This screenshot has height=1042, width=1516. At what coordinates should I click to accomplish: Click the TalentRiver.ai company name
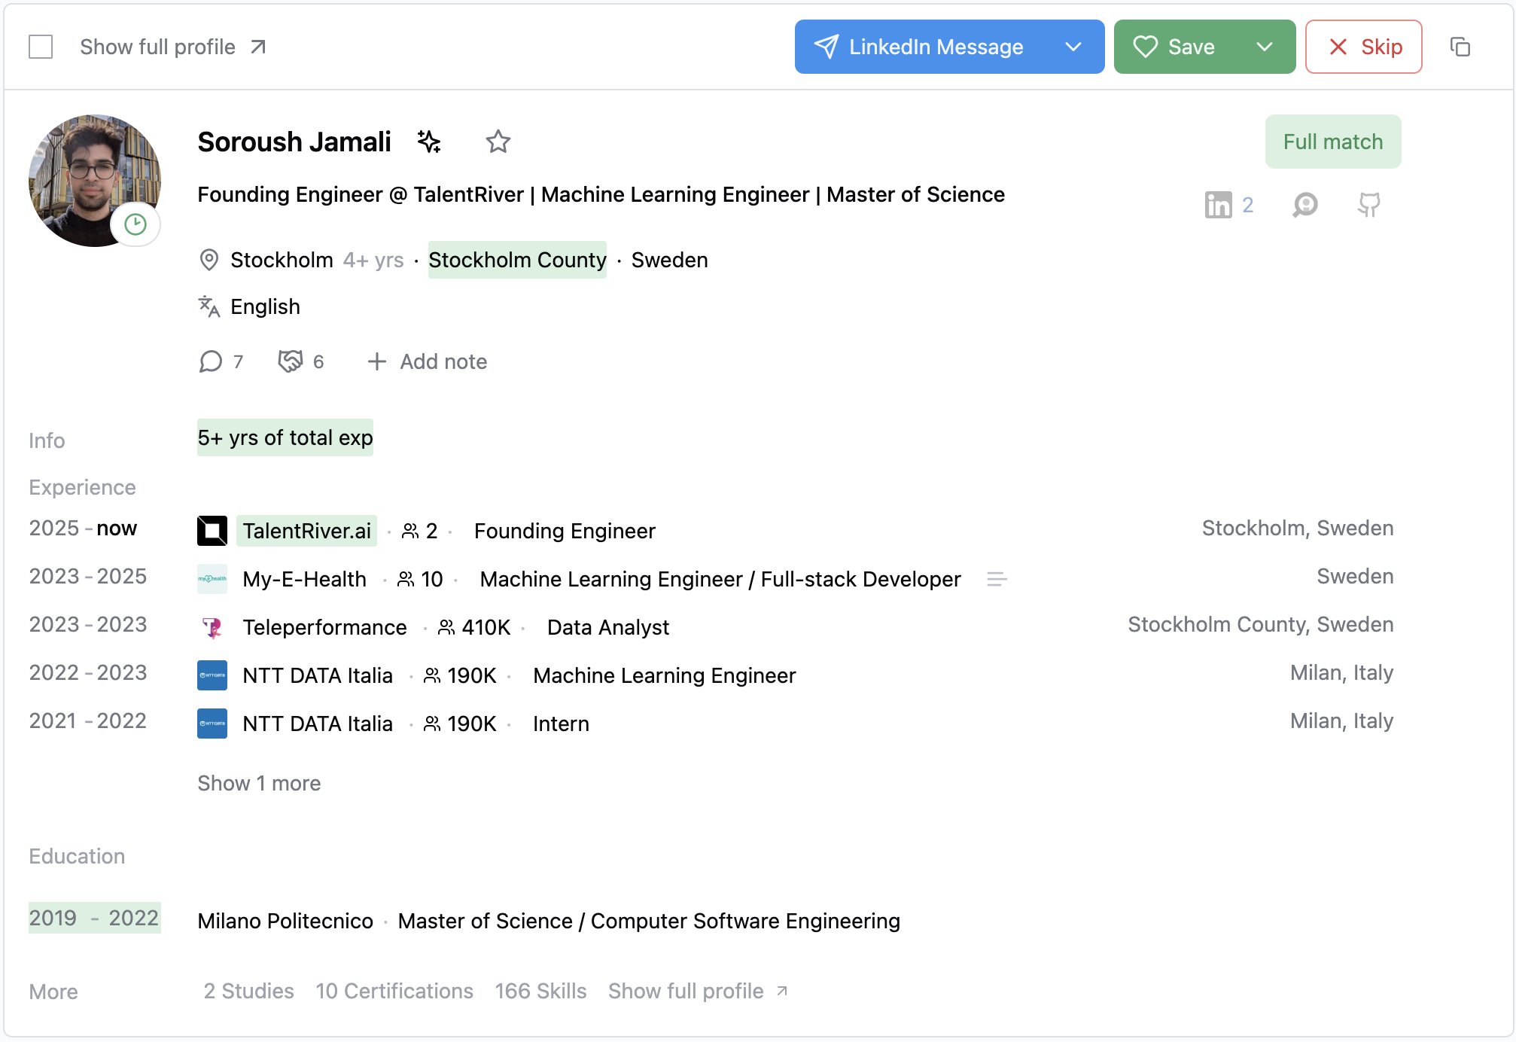pos(306,531)
